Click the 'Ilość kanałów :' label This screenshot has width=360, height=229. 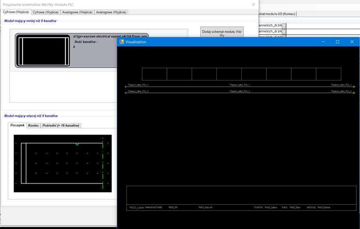click(86, 42)
